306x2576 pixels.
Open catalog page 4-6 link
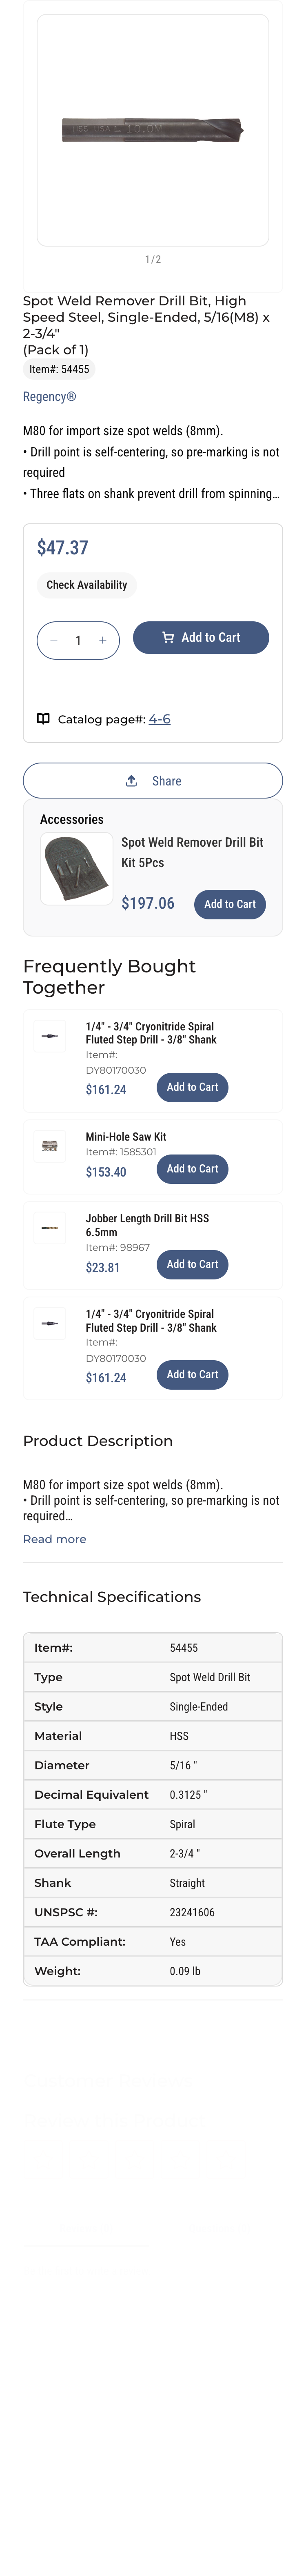(x=160, y=719)
